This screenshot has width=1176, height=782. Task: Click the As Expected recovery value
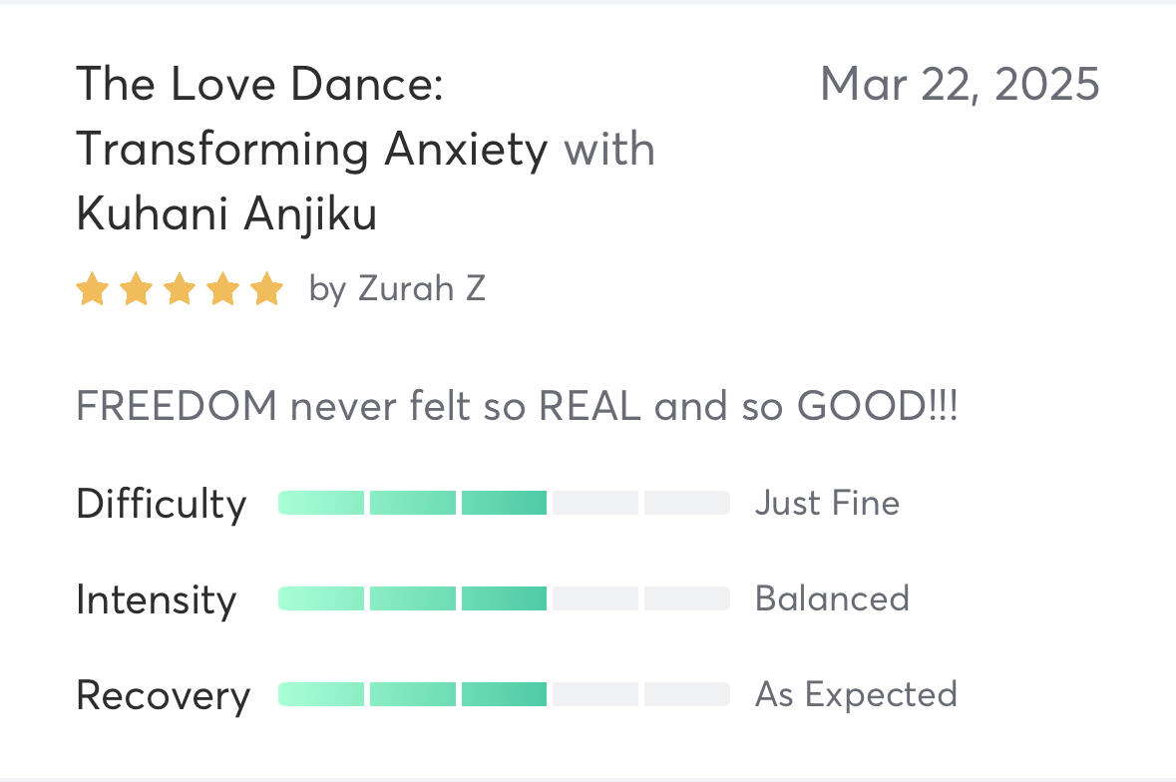click(x=856, y=694)
